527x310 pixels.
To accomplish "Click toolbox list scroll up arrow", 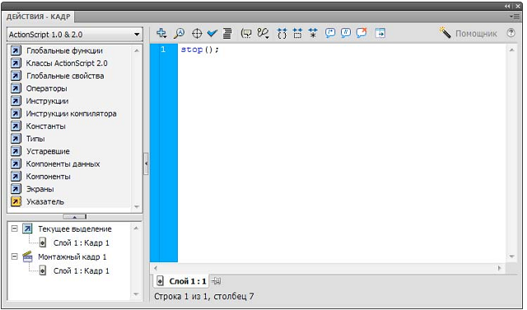I will coord(137,51).
